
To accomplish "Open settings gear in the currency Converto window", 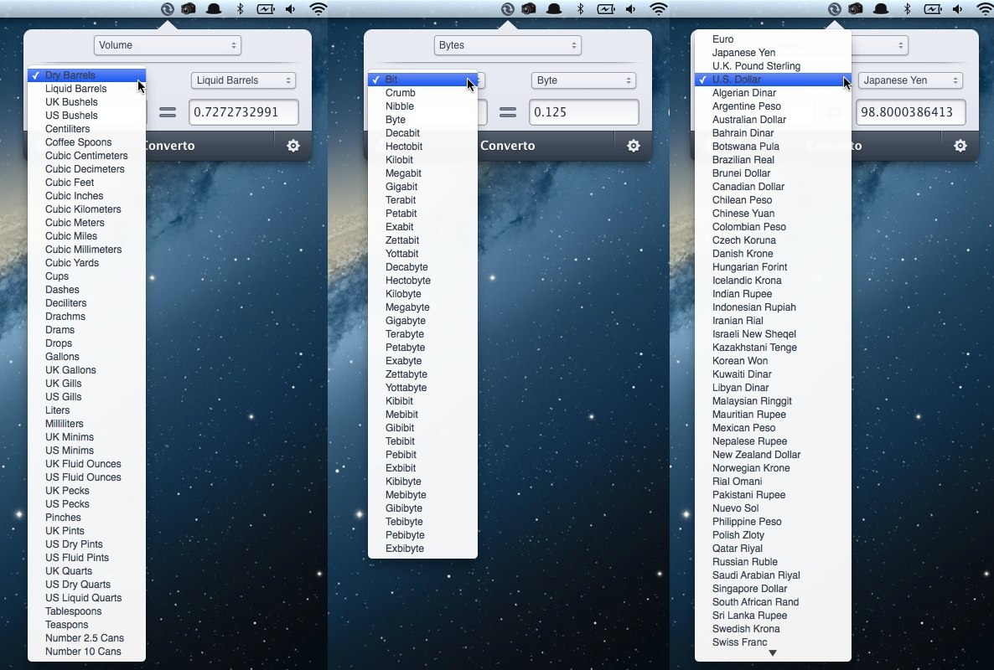I will pyautogui.click(x=960, y=146).
